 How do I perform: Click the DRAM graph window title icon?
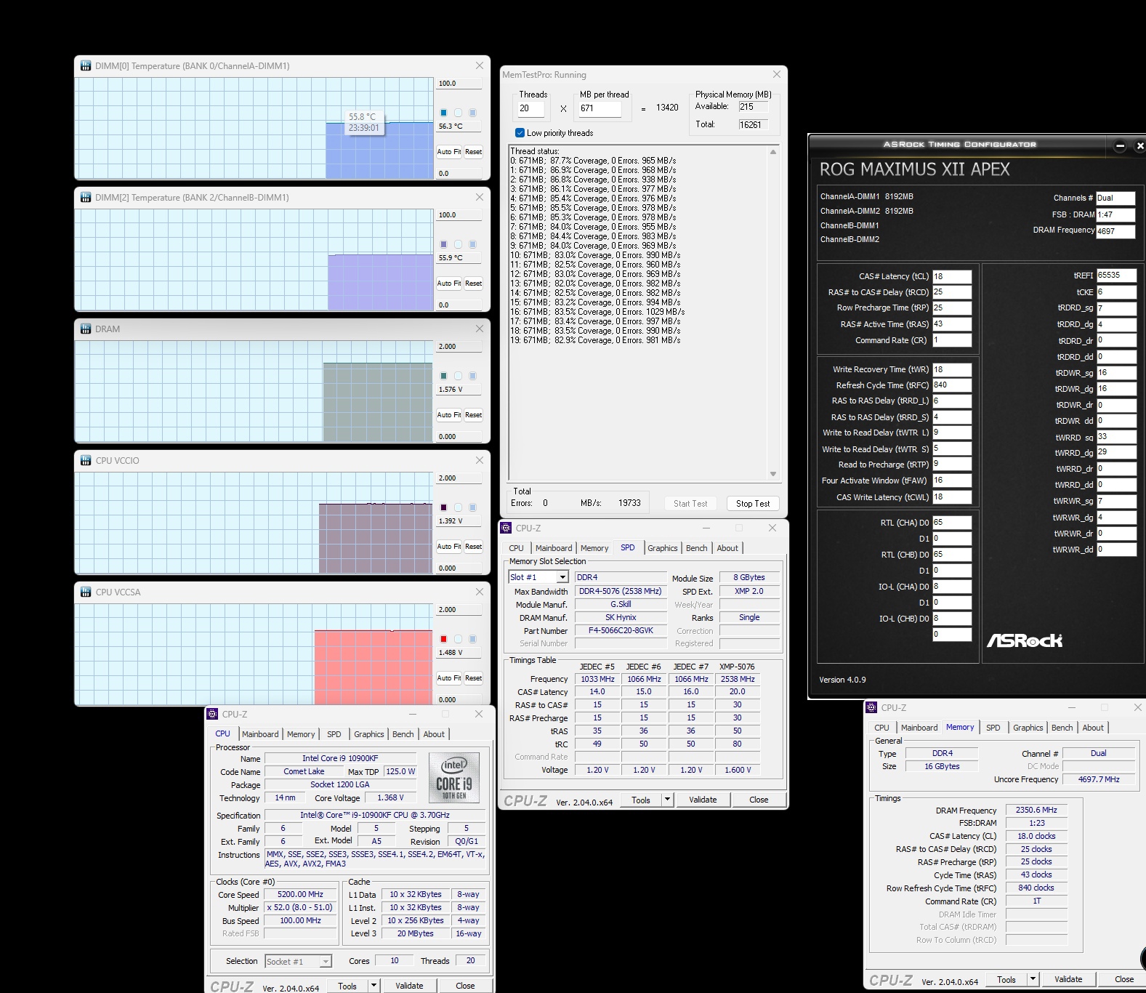click(x=86, y=329)
